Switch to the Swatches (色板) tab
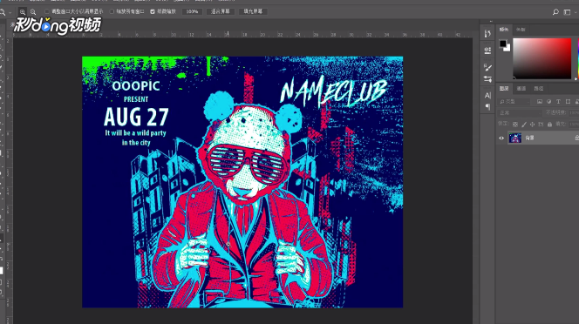Screen dimensions: 579x324 (521, 30)
